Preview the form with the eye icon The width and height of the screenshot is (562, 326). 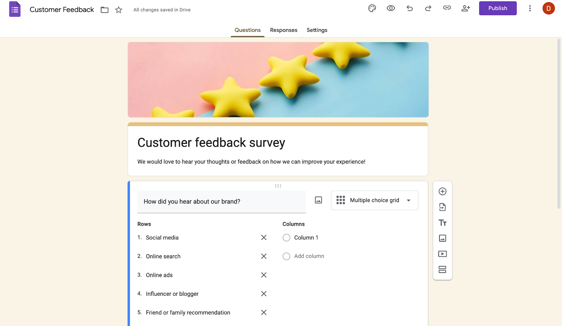pyautogui.click(x=390, y=8)
